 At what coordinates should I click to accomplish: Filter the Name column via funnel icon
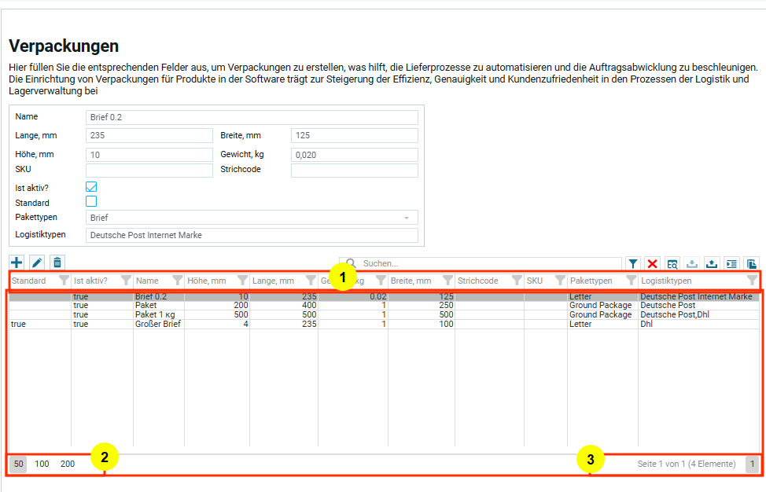click(x=177, y=281)
